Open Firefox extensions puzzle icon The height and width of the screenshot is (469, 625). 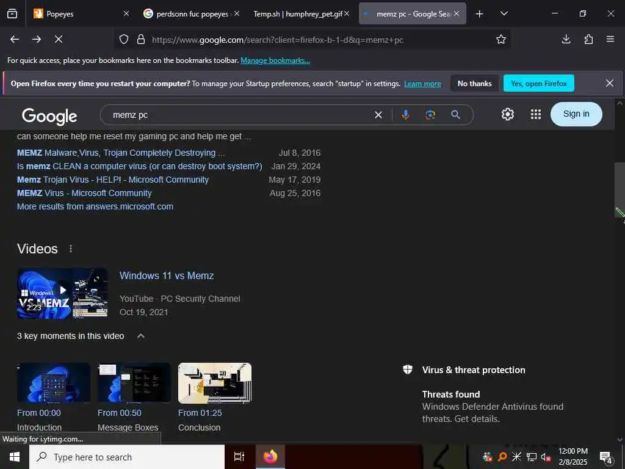click(x=588, y=39)
